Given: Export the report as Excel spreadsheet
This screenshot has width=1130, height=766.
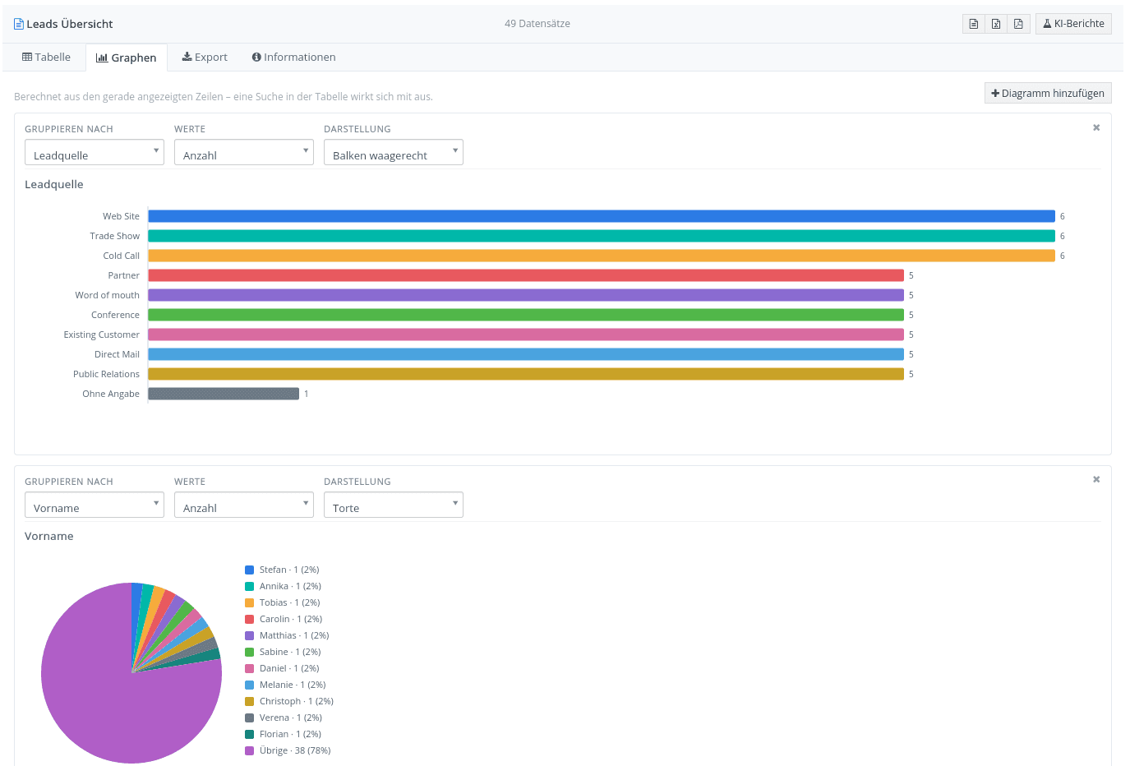Looking at the screenshot, I should [996, 24].
